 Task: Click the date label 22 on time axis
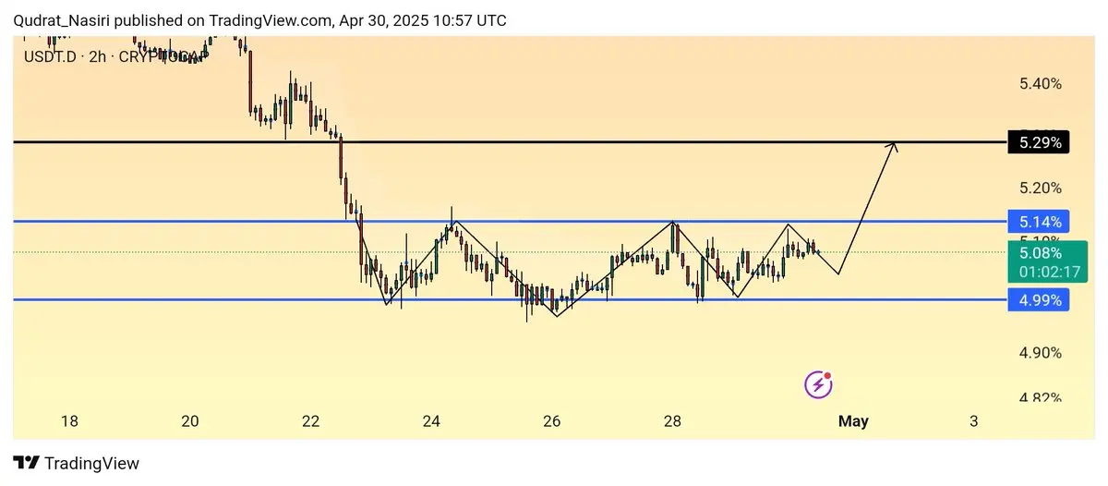point(310,421)
